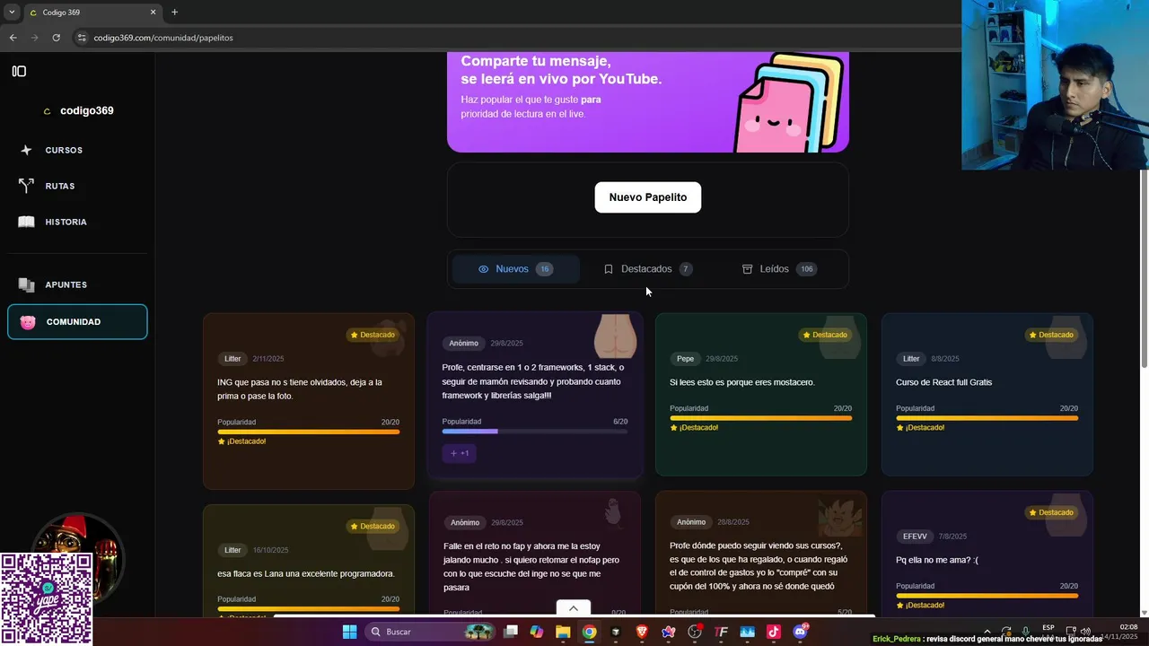Viewport: 1149px width, 646px height.
Task: Click the popularity bar on the framework papelito
Action: (x=534, y=432)
